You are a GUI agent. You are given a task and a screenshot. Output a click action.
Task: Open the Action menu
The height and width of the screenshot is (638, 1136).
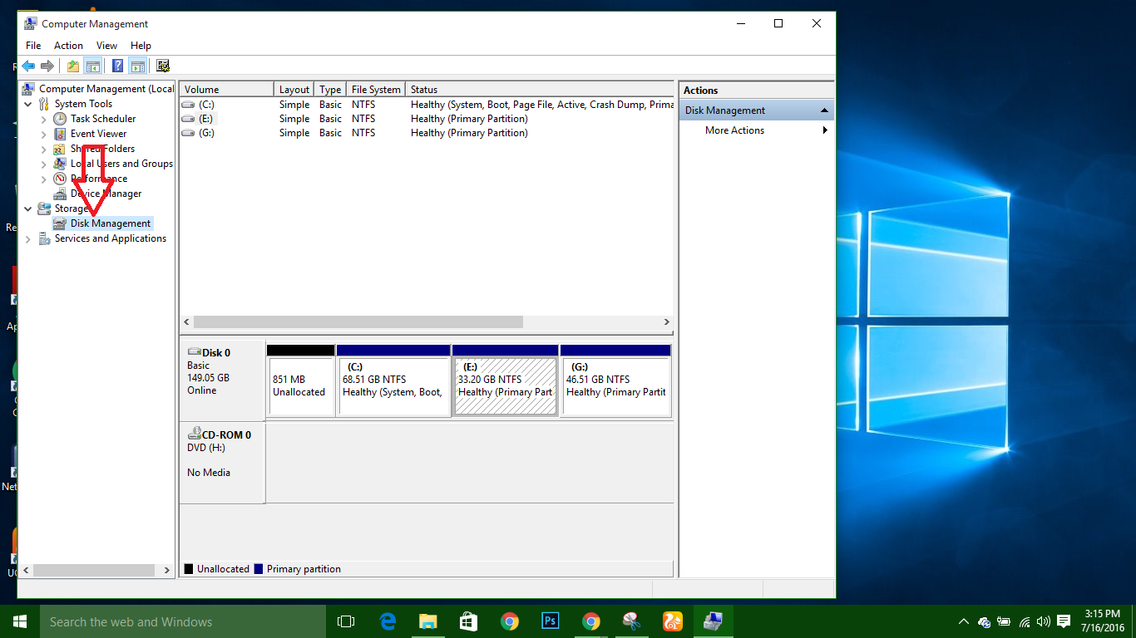pos(68,45)
